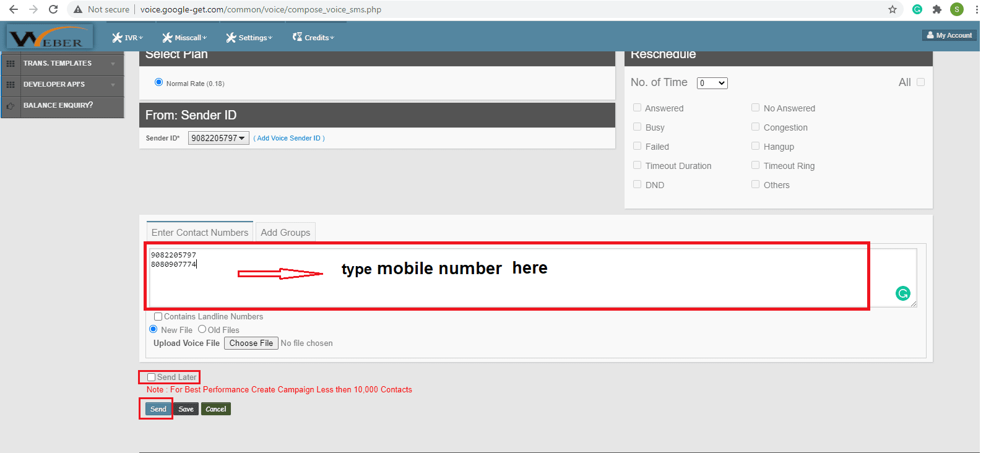986x453 pixels.
Task: Click the Grammarly icon in the contact numbers box
Action: click(902, 293)
